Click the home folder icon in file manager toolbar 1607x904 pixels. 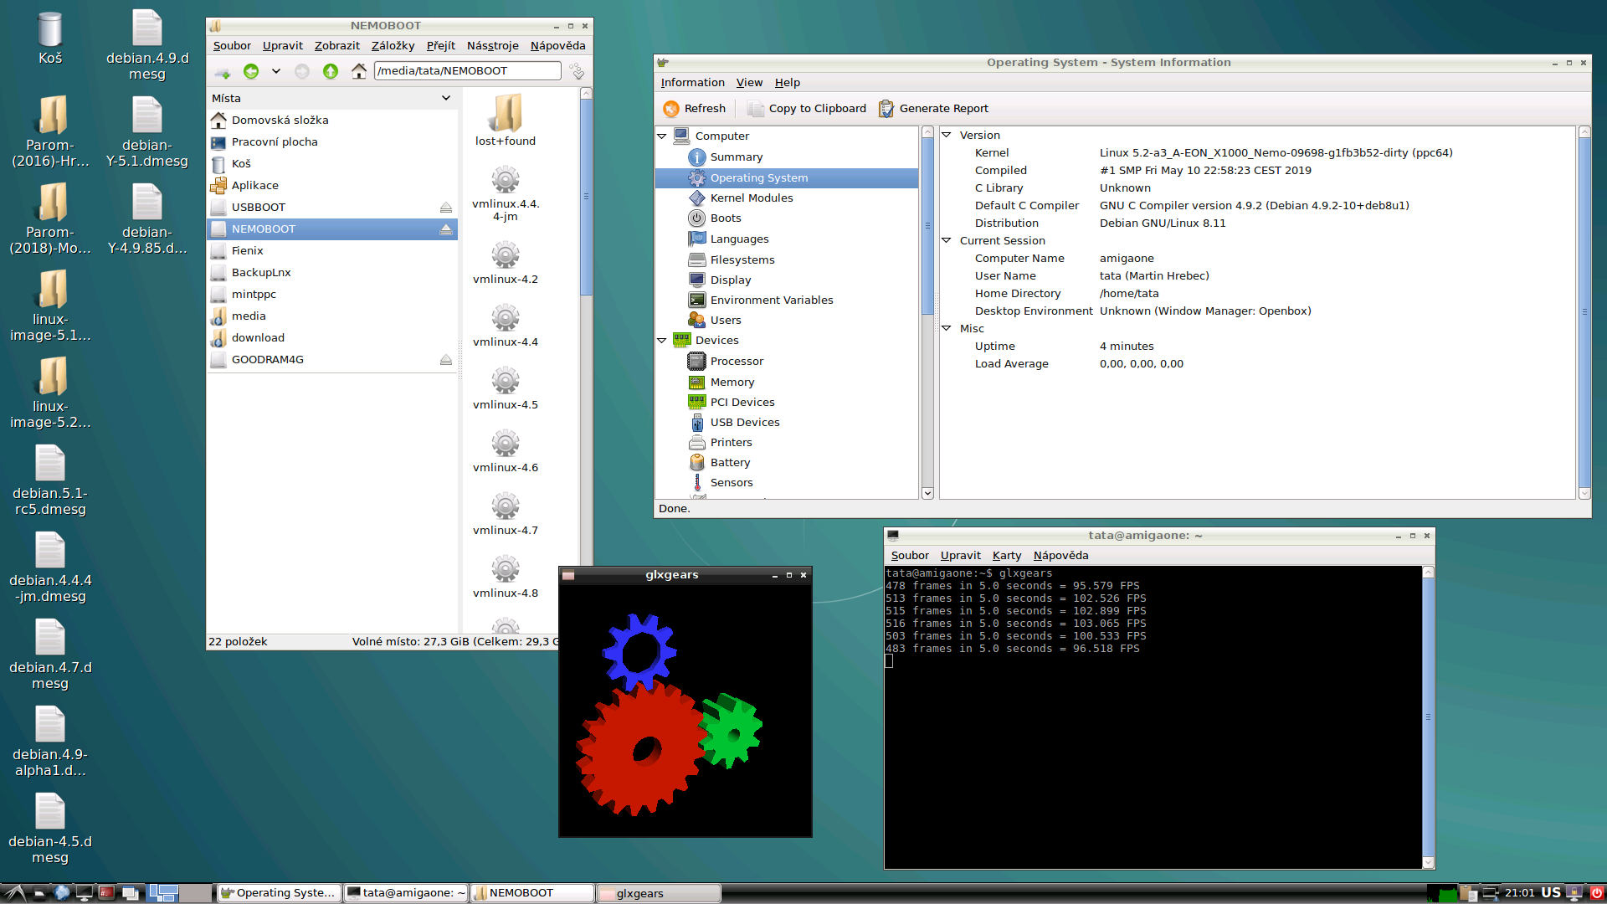[359, 71]
